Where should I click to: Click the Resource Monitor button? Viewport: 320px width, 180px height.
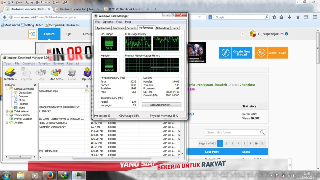(x=161, y=105)
